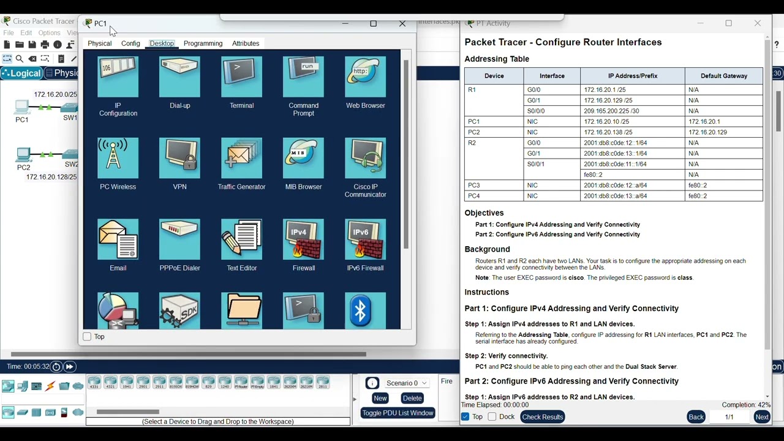The width and height of the screenshot is (784, 441).
Task: Open the IPv6 Firewall app
Action: pos(365,245)
